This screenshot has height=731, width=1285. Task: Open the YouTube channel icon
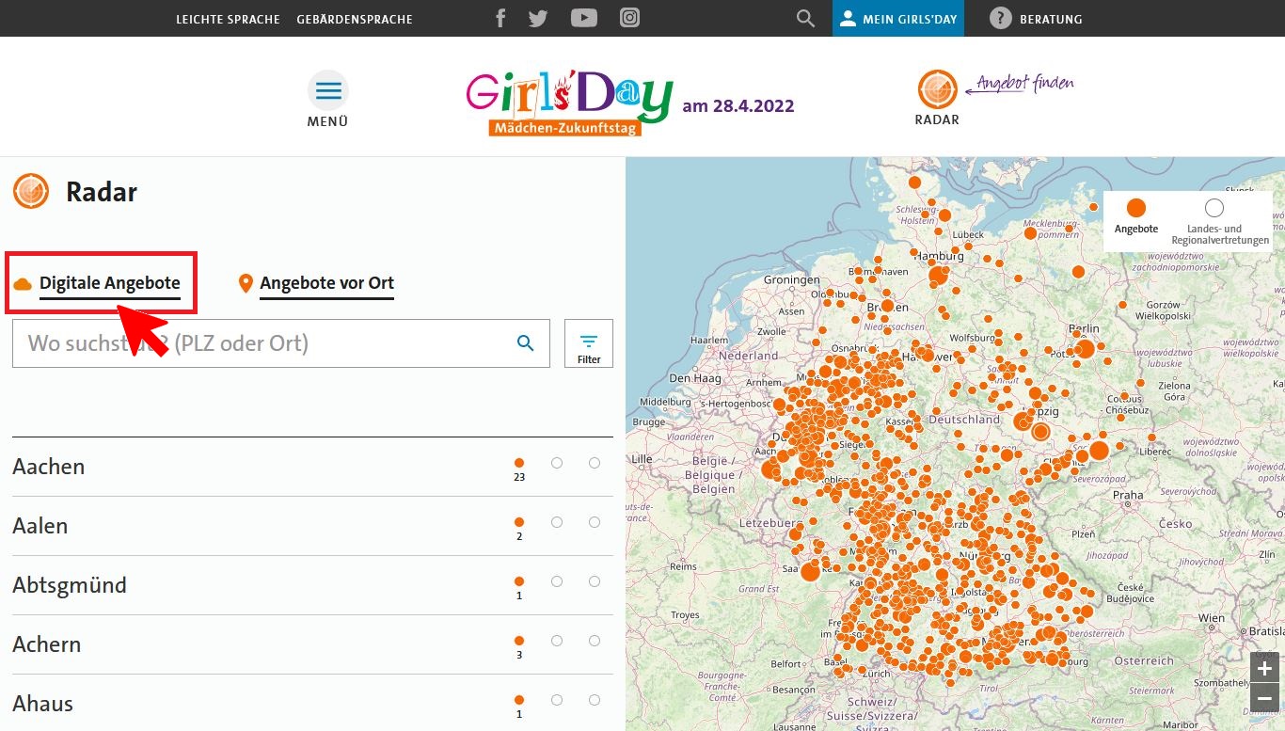tap(584, 18)
